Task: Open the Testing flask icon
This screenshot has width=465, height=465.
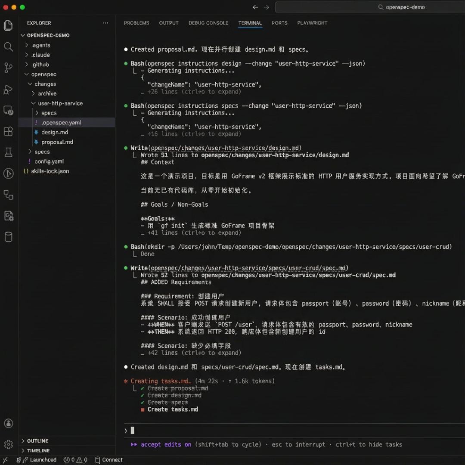Action: pyautogui.click(x=8, y=152)
